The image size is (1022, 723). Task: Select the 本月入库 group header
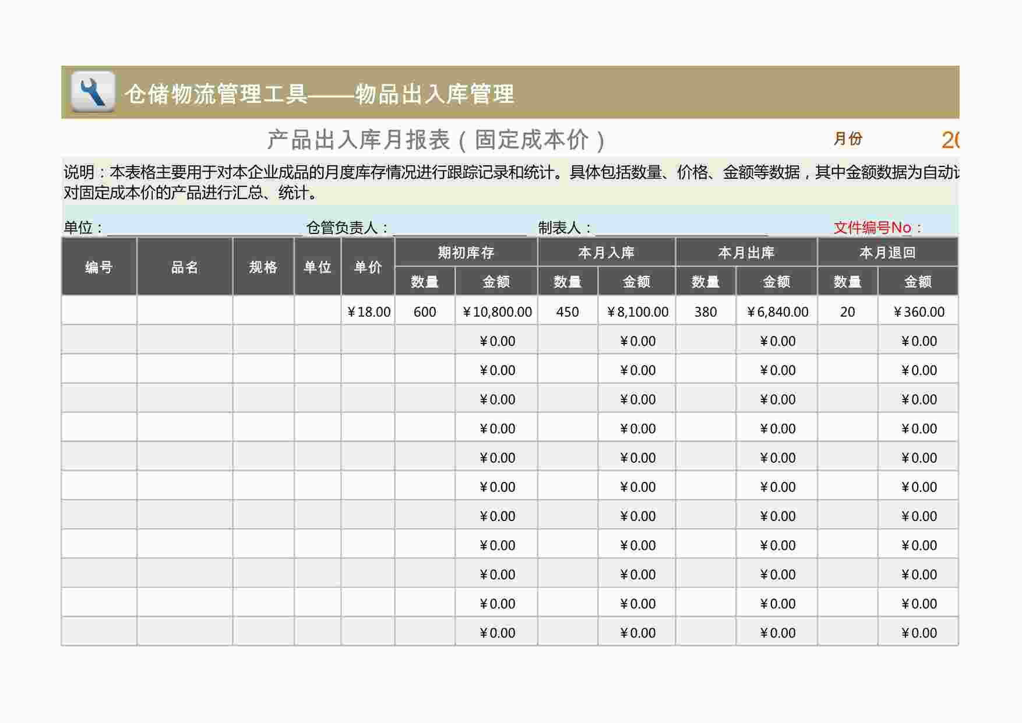[607, 252]
